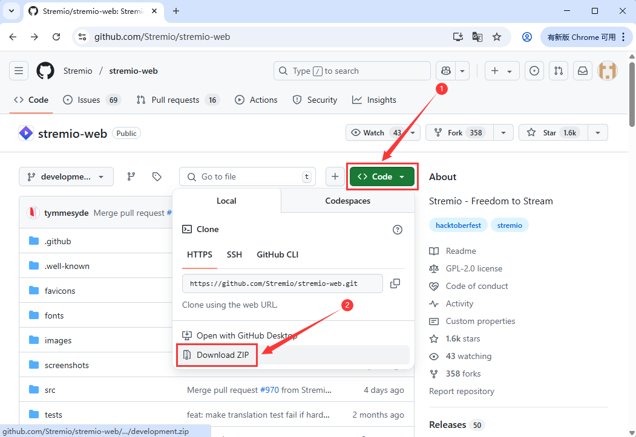
Task: Open the favicons folder
Action: pos(60,291)
